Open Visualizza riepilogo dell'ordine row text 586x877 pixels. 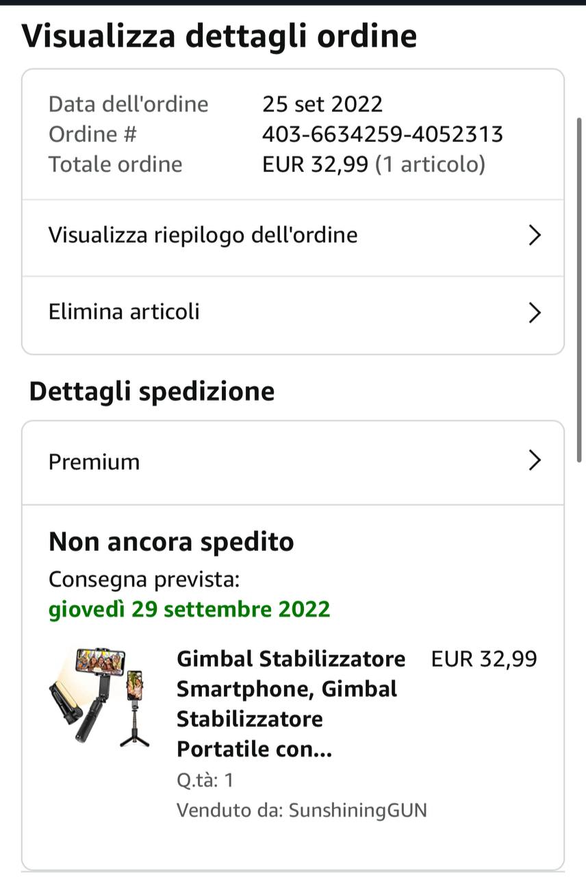[x=203, y=236]
